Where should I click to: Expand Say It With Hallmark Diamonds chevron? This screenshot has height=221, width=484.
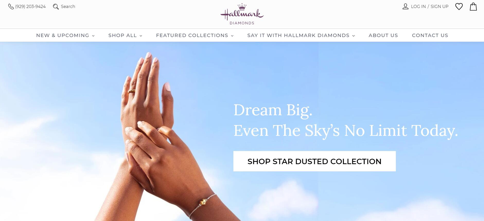(354, 36)
